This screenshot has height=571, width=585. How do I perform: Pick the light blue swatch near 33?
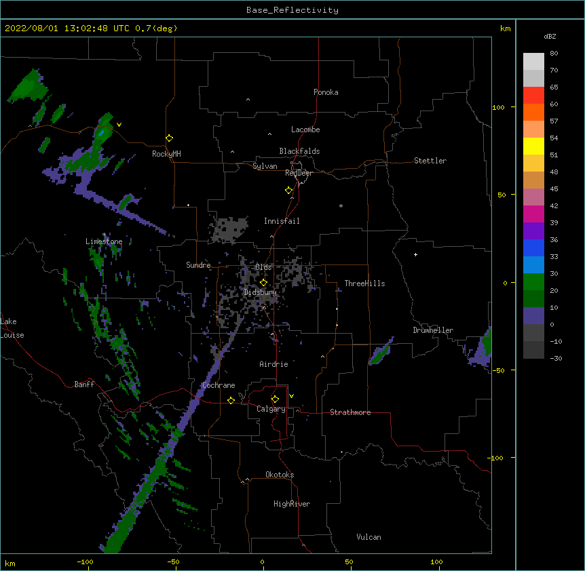coord(533,264)
